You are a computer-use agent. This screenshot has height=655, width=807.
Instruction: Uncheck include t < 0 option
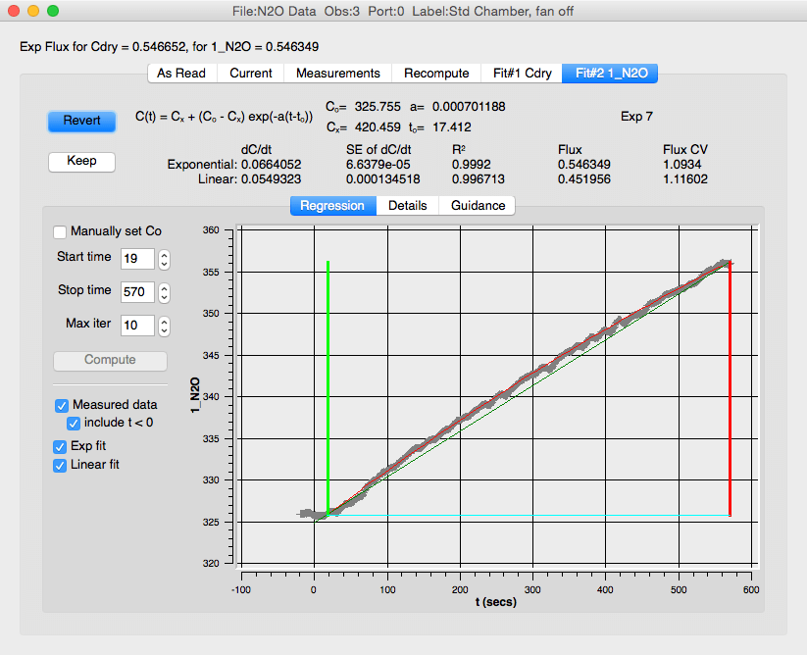click(x=74, y=424)
